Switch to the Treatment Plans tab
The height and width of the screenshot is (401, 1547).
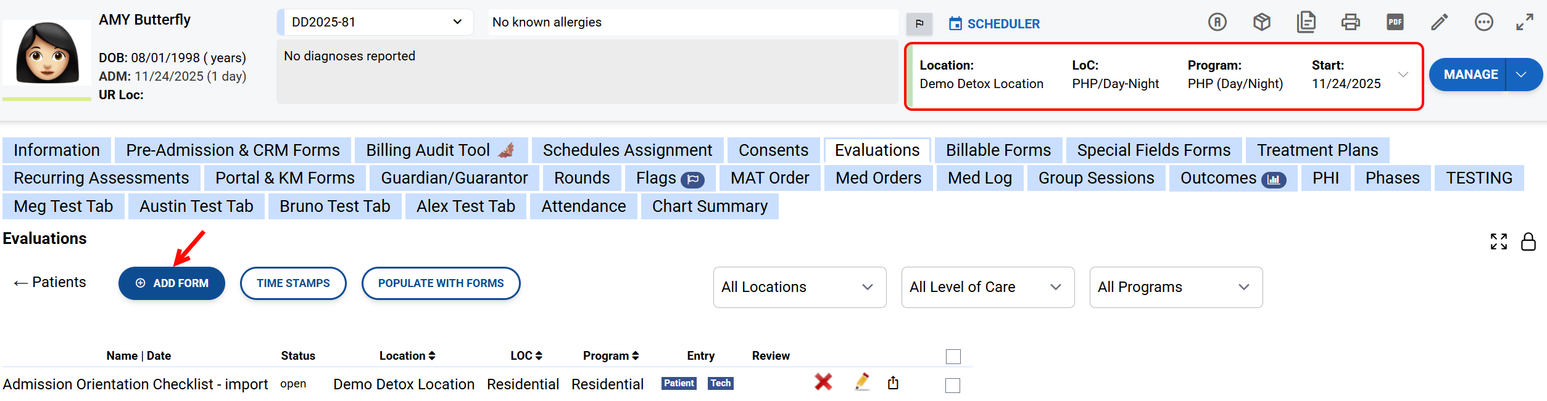[1317, 150]
